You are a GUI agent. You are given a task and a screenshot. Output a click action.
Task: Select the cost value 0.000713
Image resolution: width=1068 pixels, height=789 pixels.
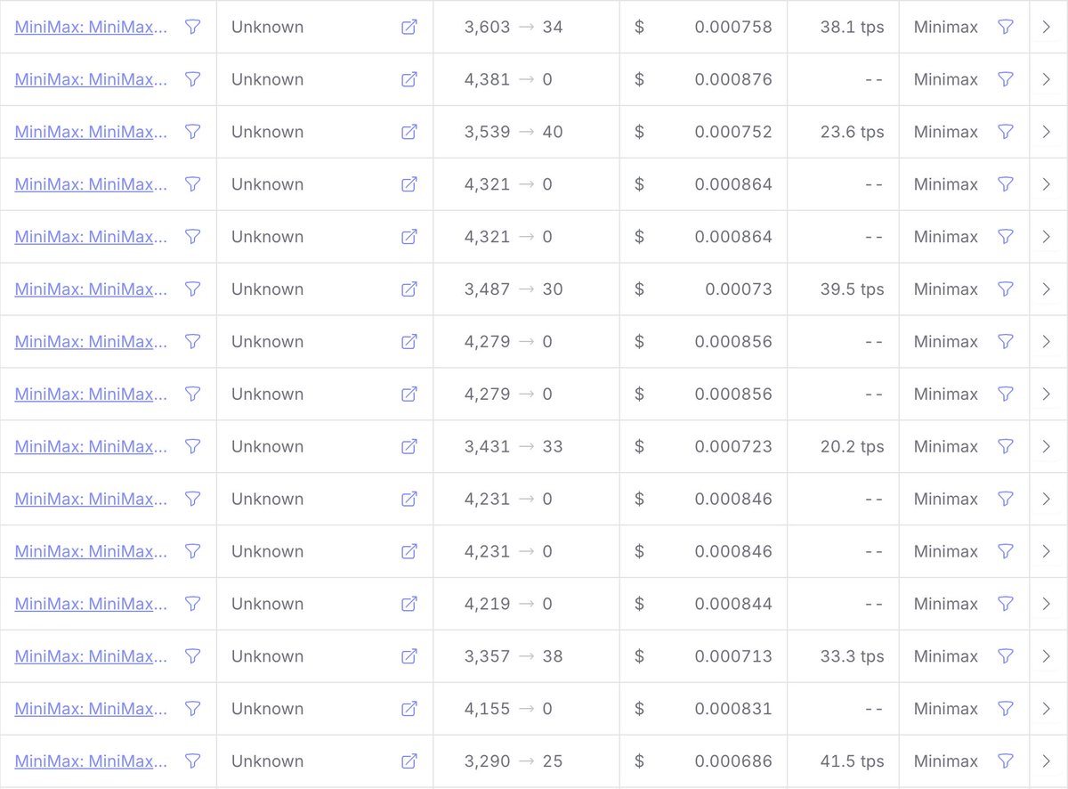[733, 656]
